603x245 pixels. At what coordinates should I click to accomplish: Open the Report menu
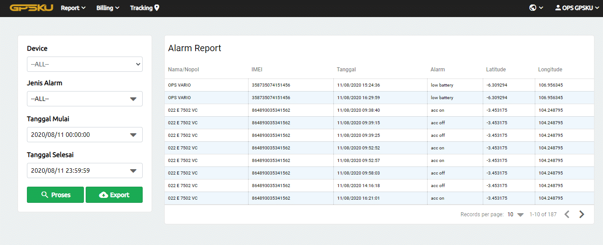(x=73, y=8)
